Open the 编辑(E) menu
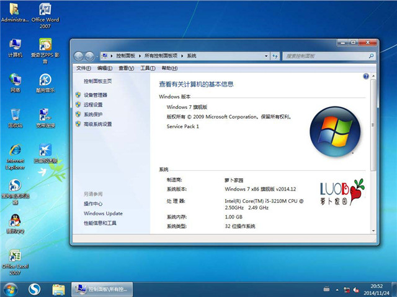The width and height of the screenshot is (397, 297). point(105,68)
